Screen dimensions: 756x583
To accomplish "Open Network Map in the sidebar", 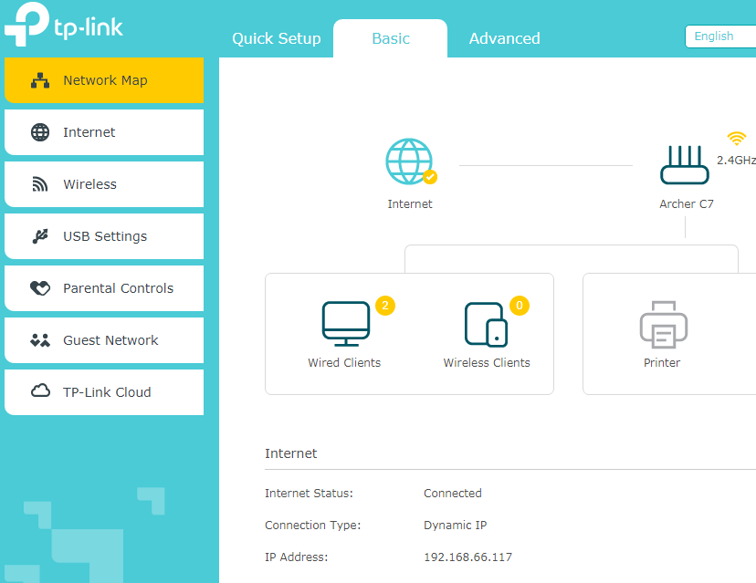I will (x=104, y=80).
